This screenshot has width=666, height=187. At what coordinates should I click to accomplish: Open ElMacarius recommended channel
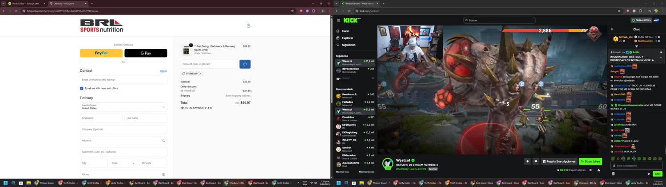355,156
